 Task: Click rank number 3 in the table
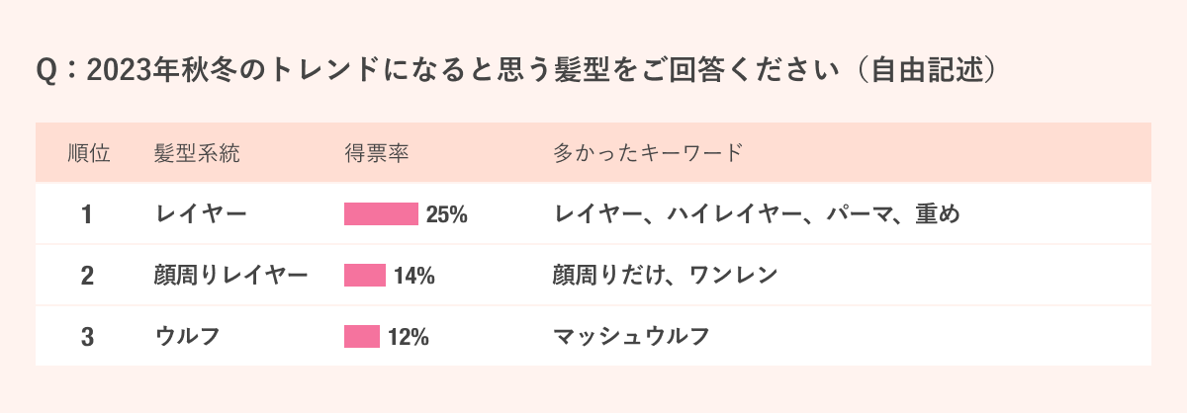pyautogui.click(x=87, y=337)
